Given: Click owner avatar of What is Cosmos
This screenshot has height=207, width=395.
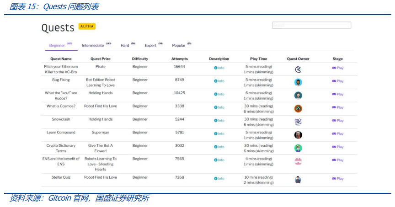Looking at the screenshot, I should 298,109.
